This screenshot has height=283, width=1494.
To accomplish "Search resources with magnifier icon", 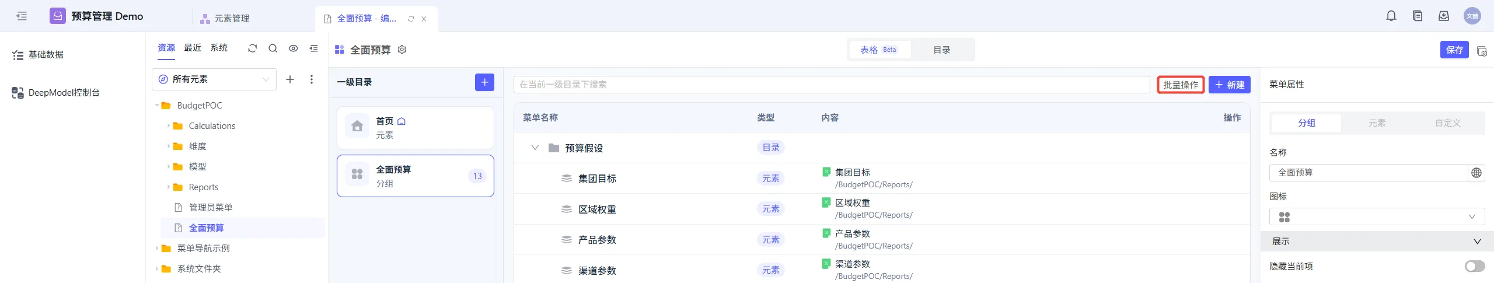I will tap(273, 48).
